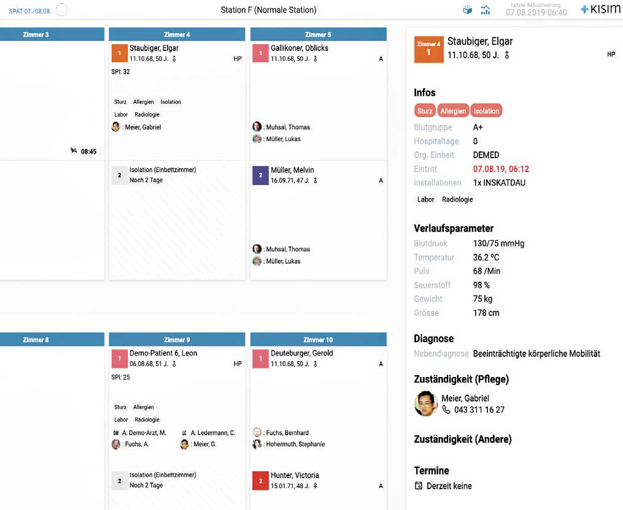
Task: Click the 3D cube icon in top bar
Action: (468, 10)
